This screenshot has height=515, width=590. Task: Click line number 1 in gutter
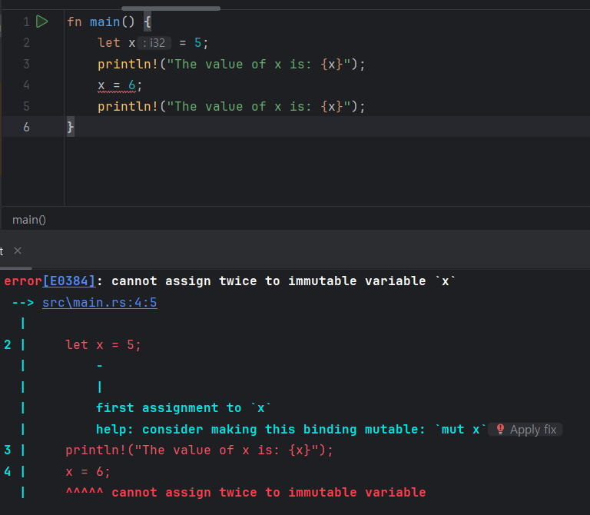coord(26,22)
